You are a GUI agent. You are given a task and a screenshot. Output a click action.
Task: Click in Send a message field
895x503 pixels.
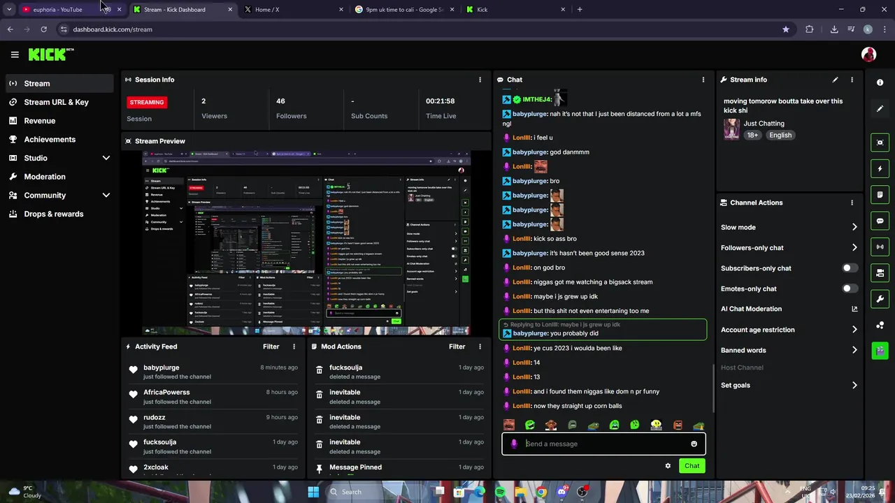pyautogui.click(x=605, y=444)
